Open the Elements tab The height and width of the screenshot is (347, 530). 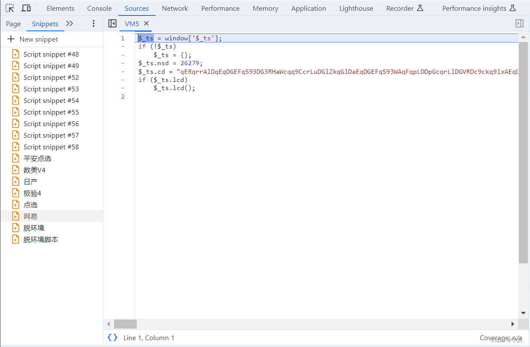click(x=60, y=8)
